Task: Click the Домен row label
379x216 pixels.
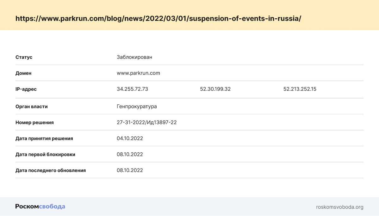Action: 23,73
